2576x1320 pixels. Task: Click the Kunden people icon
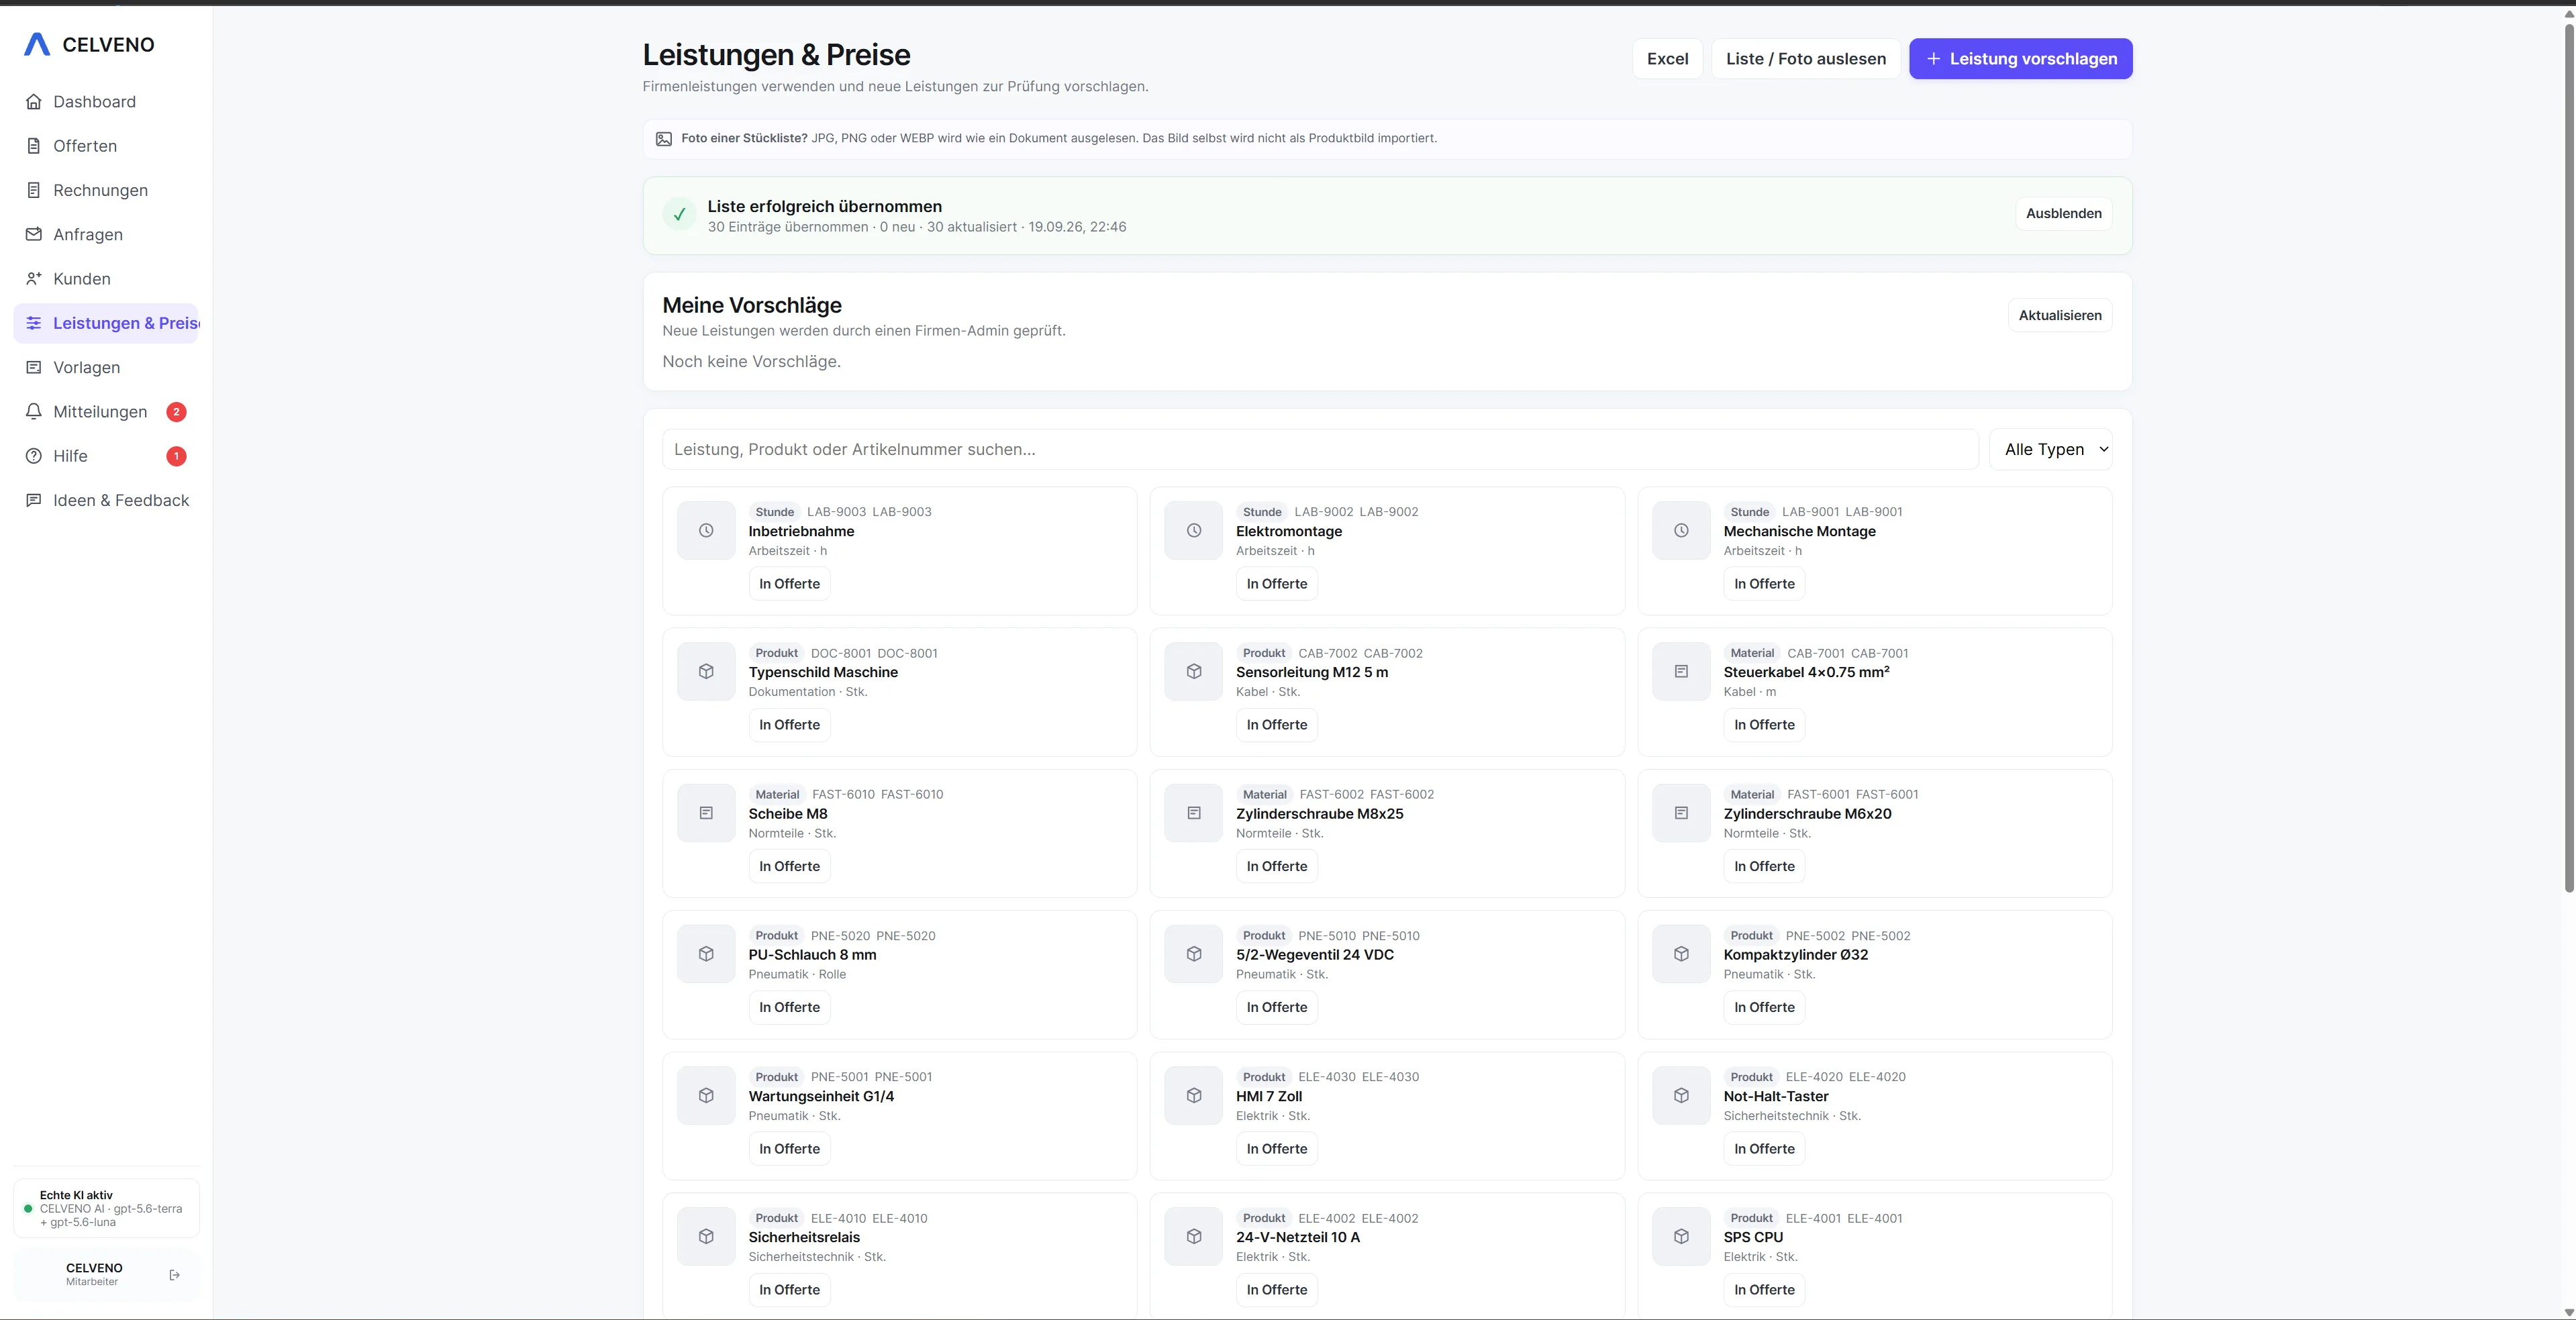point(34,279)
